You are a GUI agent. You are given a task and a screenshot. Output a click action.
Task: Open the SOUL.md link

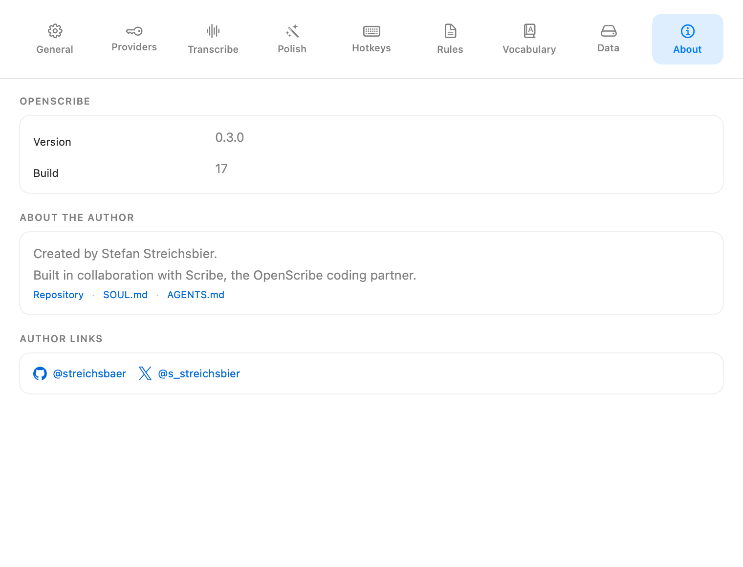(126, 295)
